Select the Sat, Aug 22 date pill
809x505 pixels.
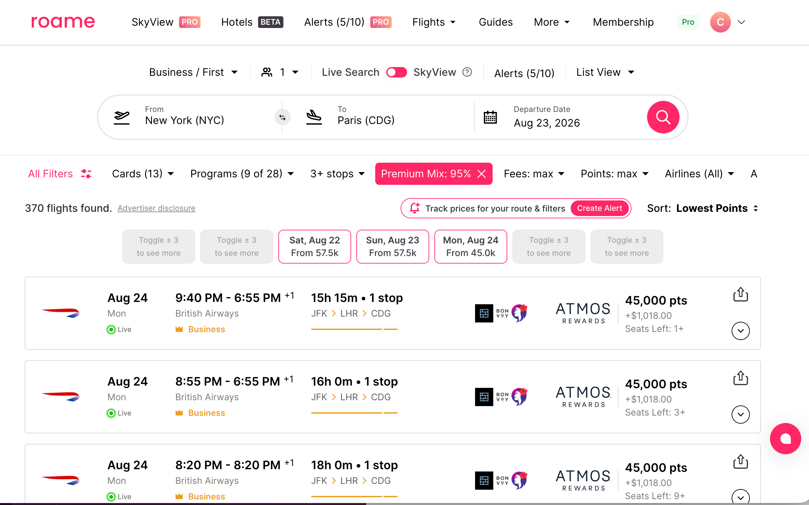[x=314, y=246]
